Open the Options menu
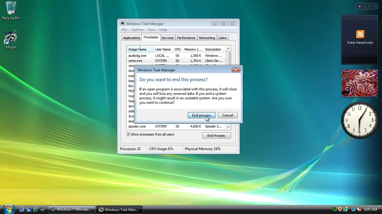The image size is (382, 214). pyautogui.click(x=137, y=30)
